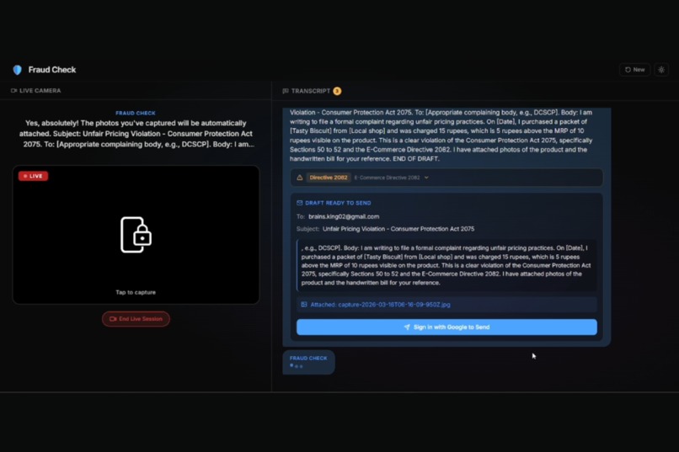The width and height of the screenshot is (679, 452).
Task: Click Sign in with Google to Send
Action: click(x=446, y=327)
